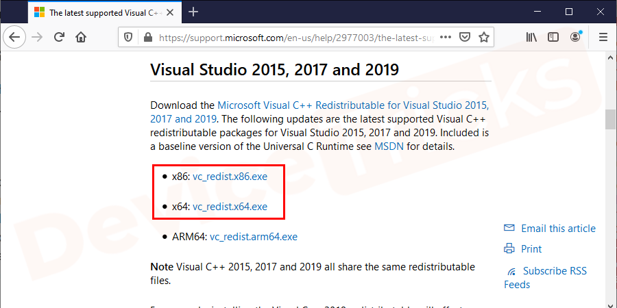Open the Library bookmarks and history

pyautogui.click(x=531, y=38)
